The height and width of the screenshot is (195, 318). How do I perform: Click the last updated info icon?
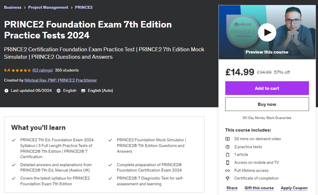pos(6,90)
